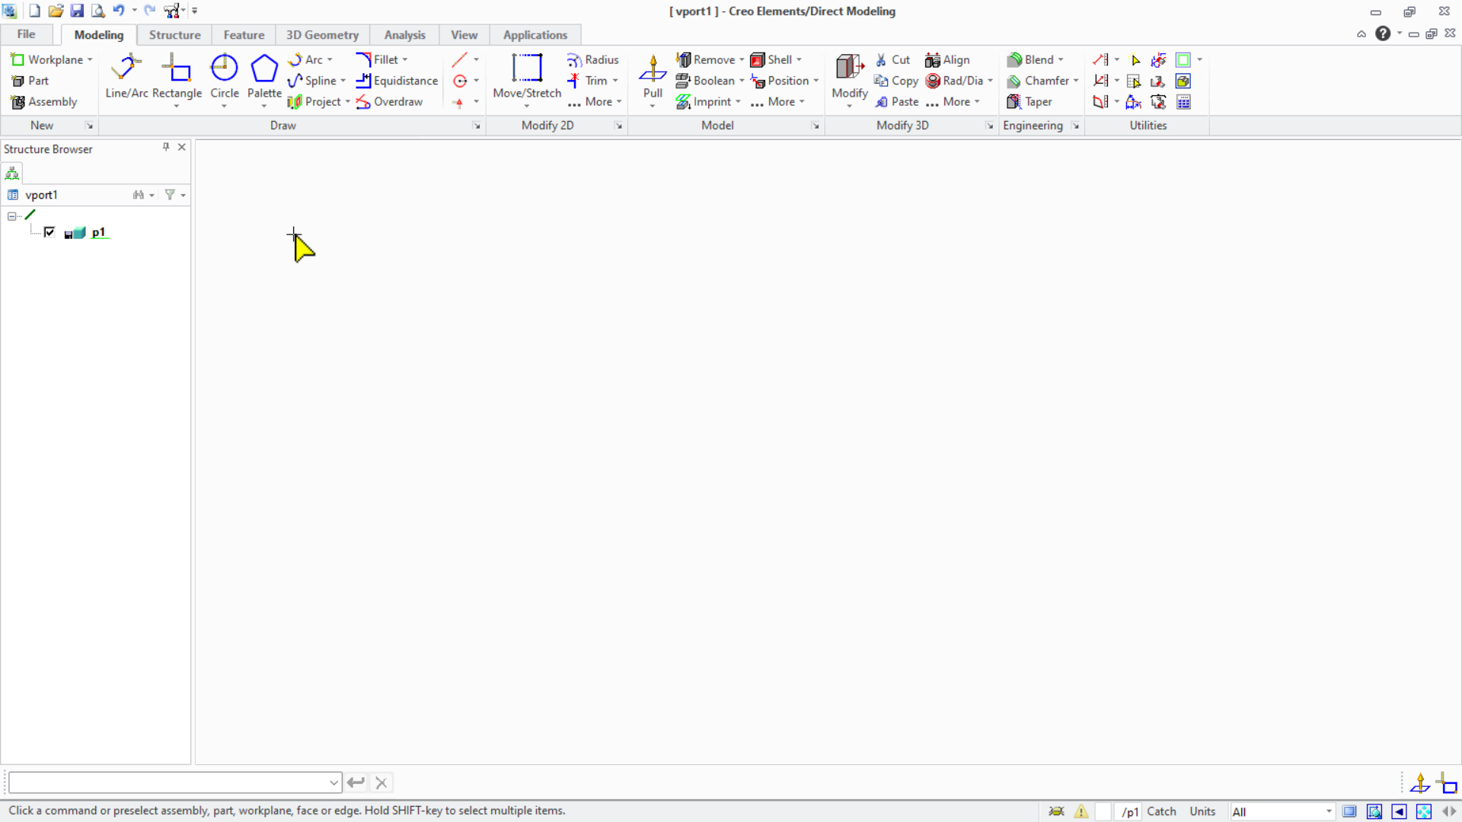Open the Applications menu
This screenshot has width=1462, height=822.
click(535, 34)
